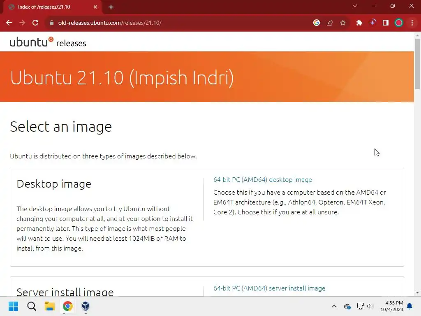421x316 pixels.
Task: Show hidden system tray icons
Action: (334, 306)
